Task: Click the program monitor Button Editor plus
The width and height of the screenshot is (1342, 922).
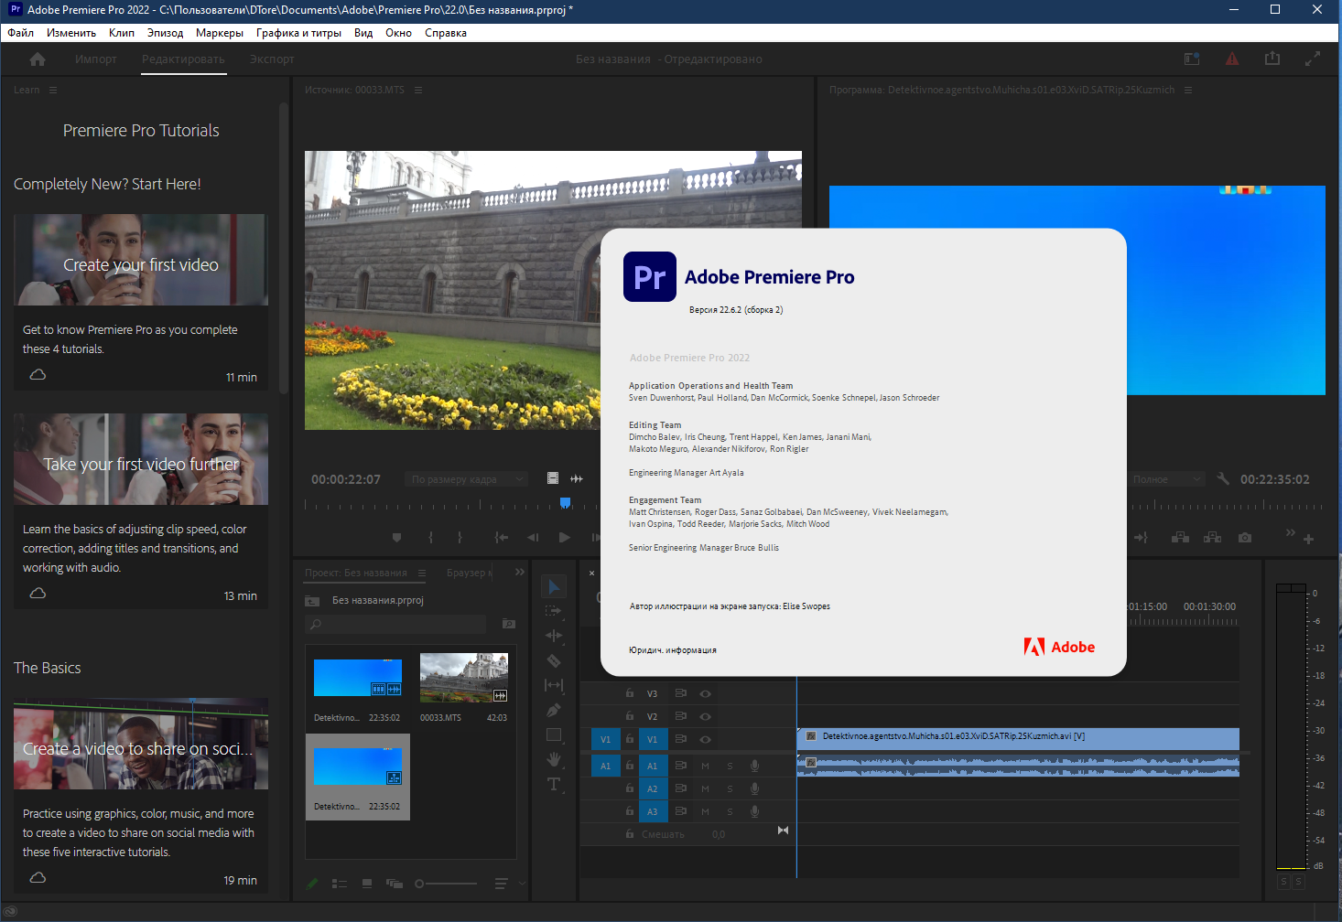Action: (x=1309, y=539)
